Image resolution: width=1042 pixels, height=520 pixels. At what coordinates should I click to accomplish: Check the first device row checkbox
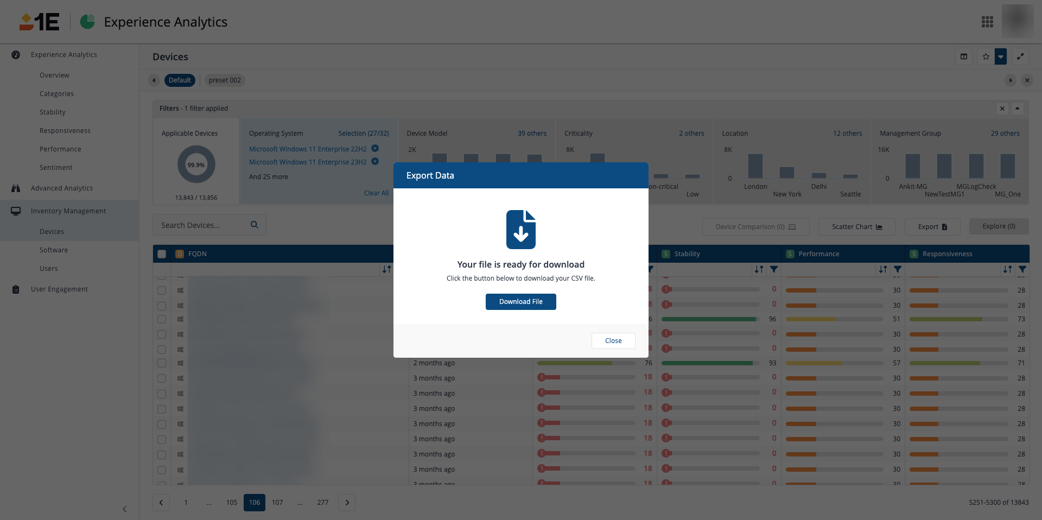[x=162, y=290]
